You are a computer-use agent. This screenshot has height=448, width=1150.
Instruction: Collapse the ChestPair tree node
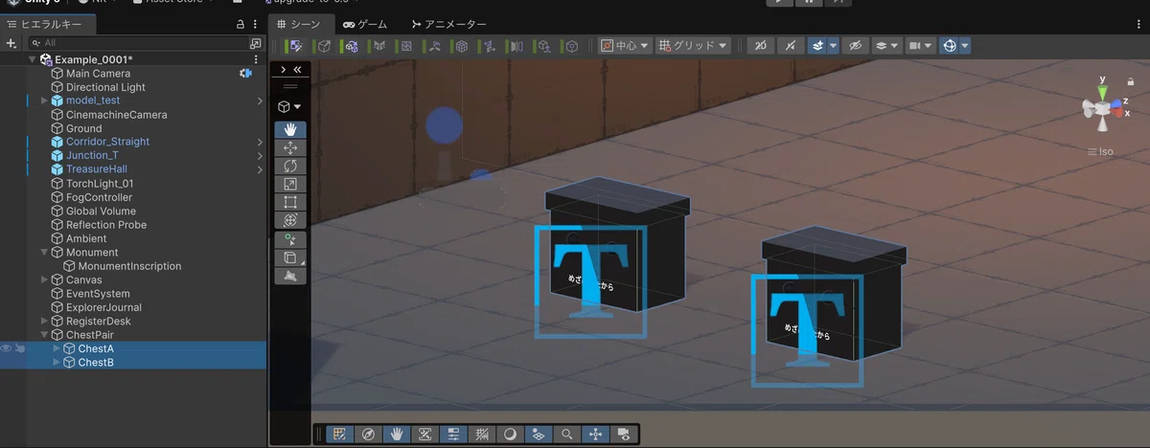(x=44, y=335)
